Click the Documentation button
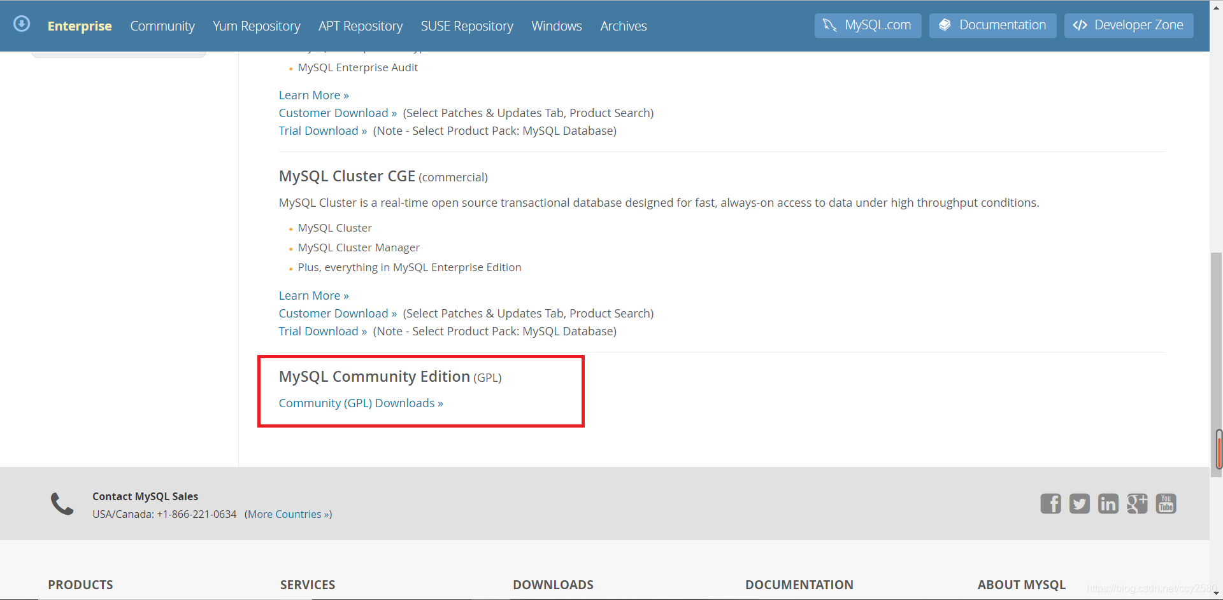 point(992,25)
